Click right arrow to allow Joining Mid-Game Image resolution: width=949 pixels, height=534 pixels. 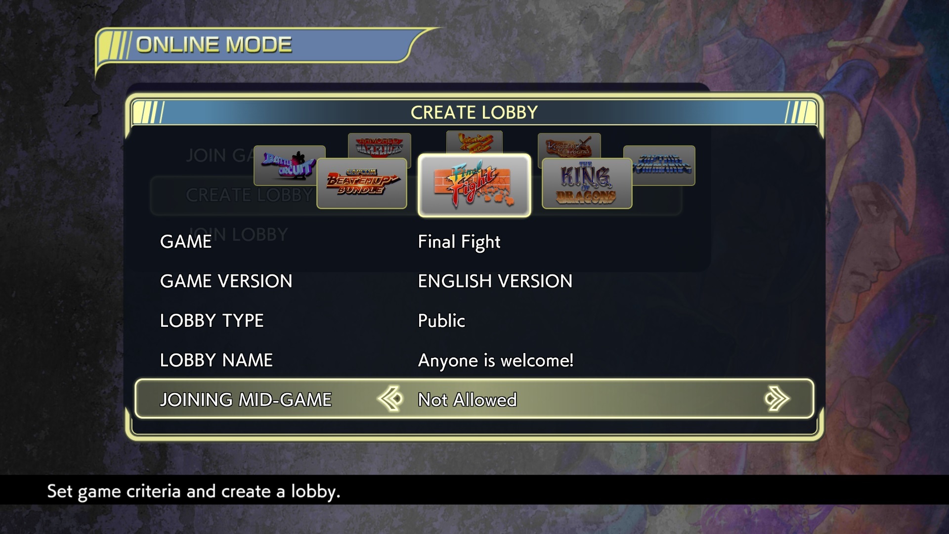[776, 399]
